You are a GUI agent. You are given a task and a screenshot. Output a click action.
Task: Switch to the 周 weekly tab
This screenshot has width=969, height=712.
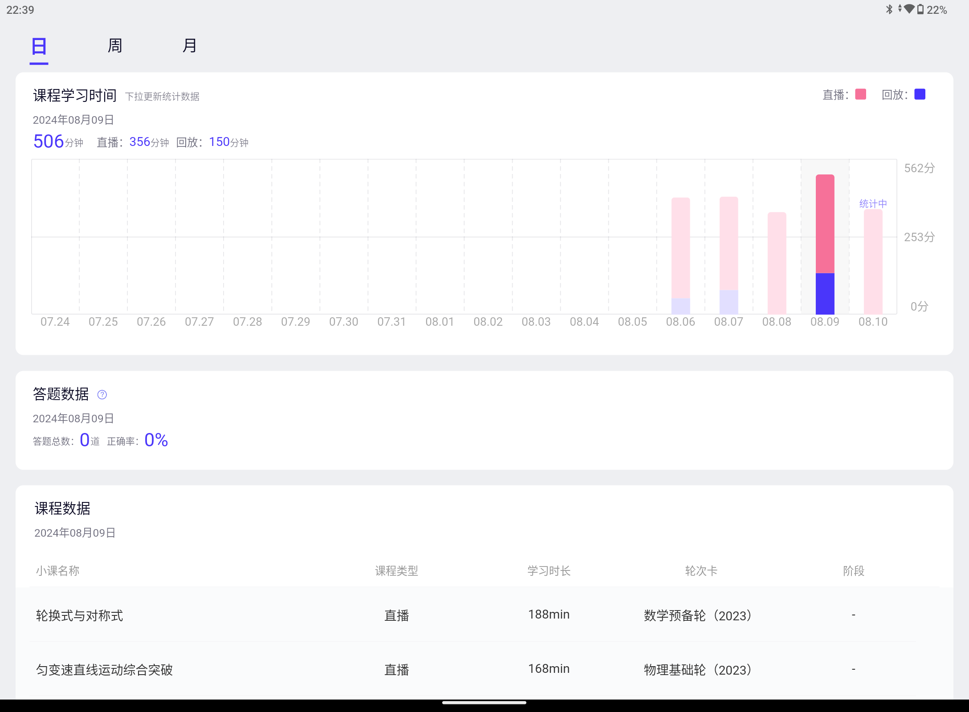coord(115,46)
